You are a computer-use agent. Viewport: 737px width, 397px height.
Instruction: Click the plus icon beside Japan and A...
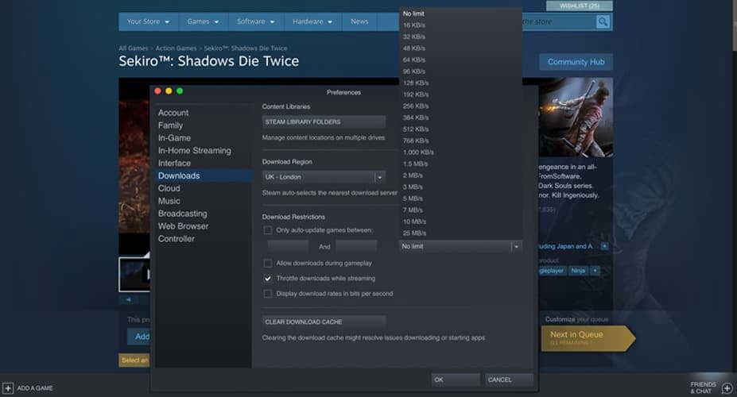[x=604, y=246]
